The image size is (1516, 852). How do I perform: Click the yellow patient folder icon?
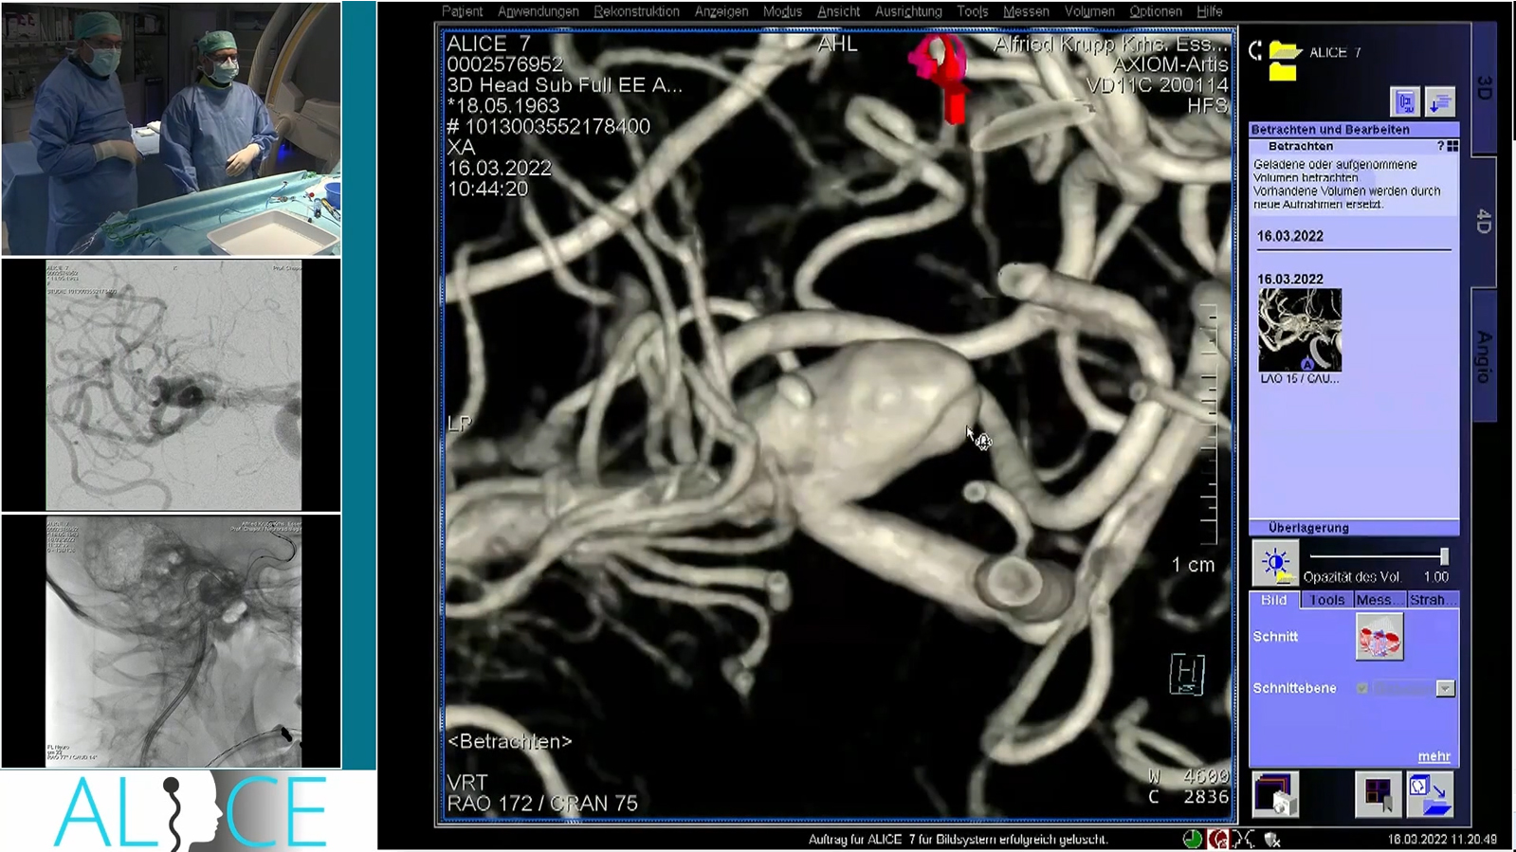point(1283,60)
